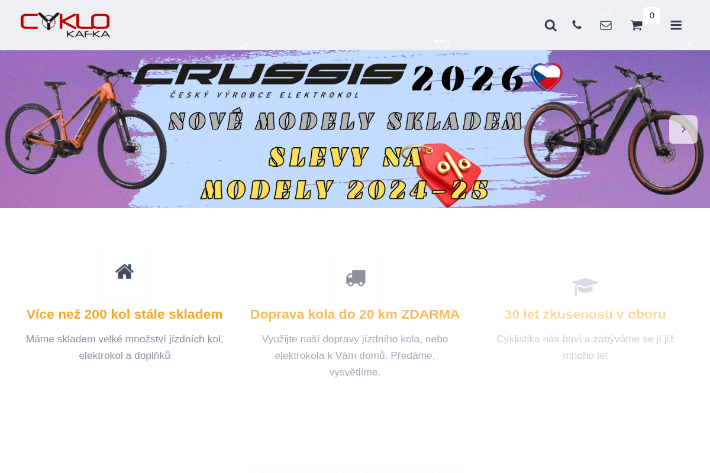This screenshot has height=473, width=710.
Task: Click the phone contact icon
Action: click(x=577, y=25)
